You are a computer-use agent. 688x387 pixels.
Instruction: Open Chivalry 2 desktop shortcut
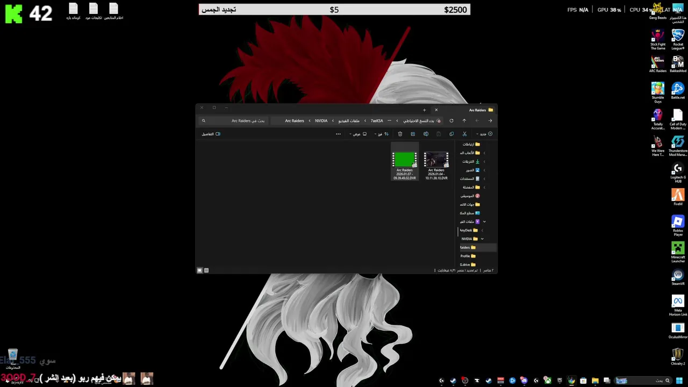pos(678,357)
